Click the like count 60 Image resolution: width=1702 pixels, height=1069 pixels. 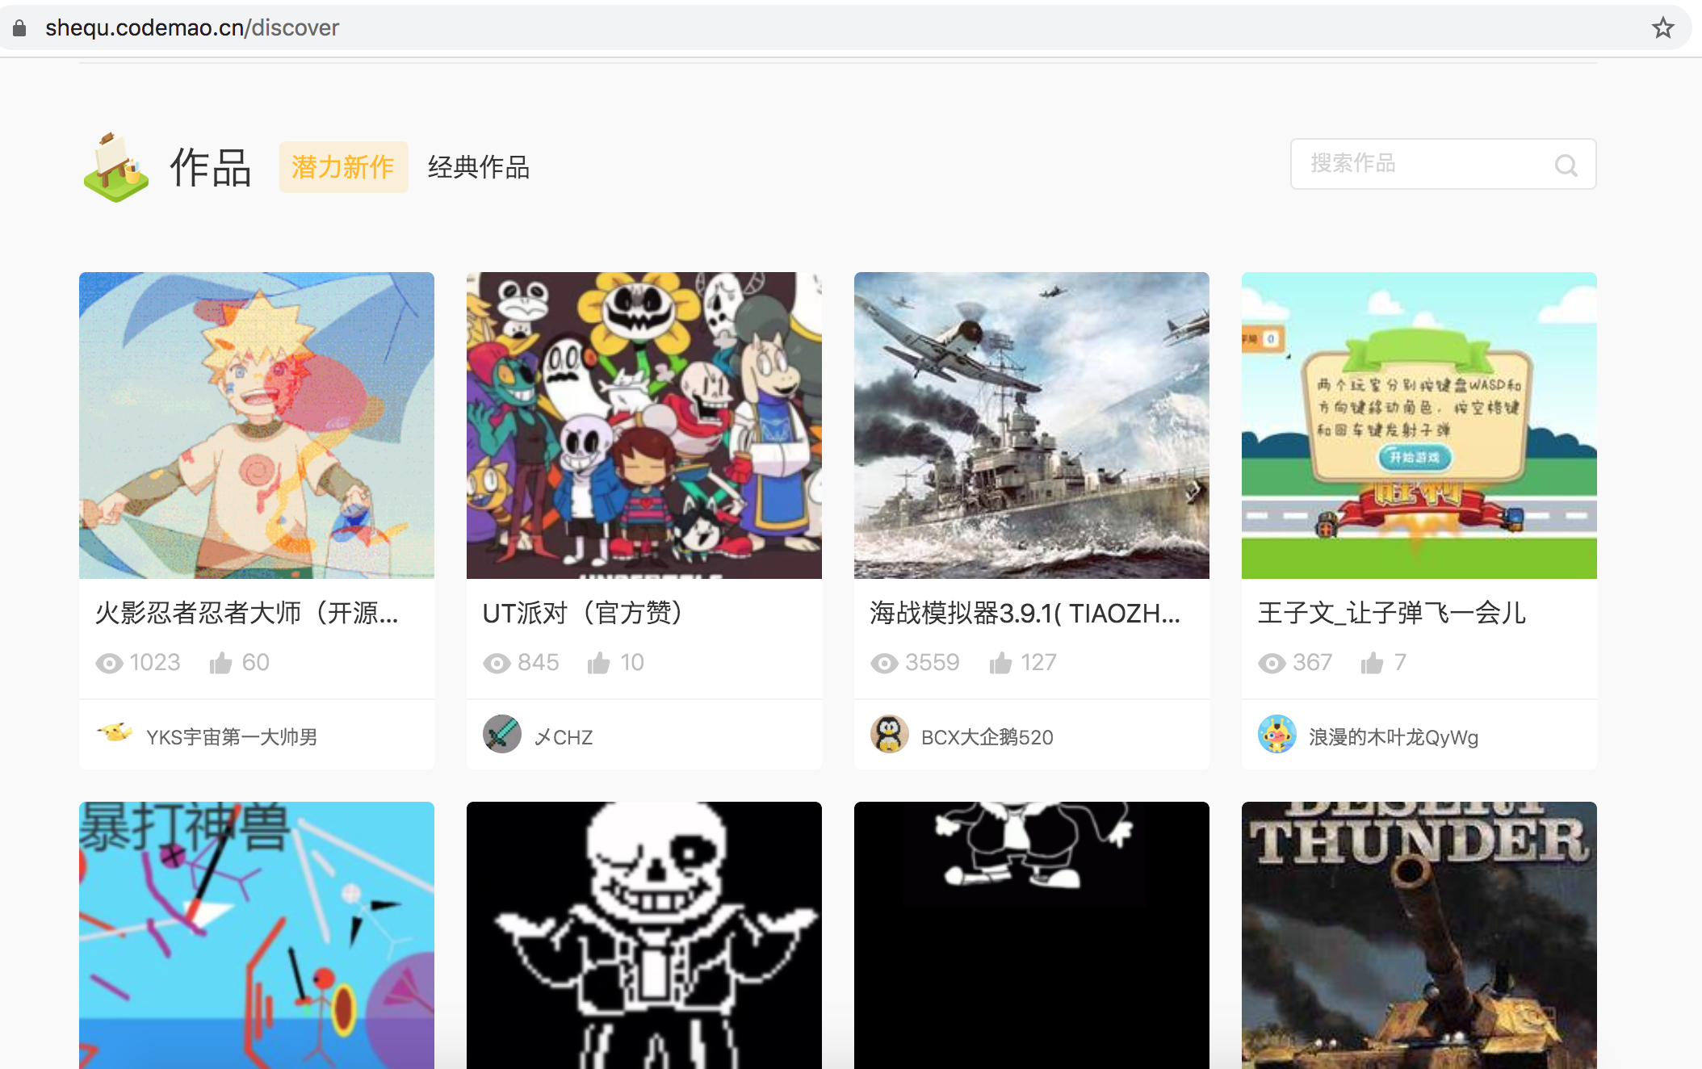pyautogui.click(x=255, y=663)
